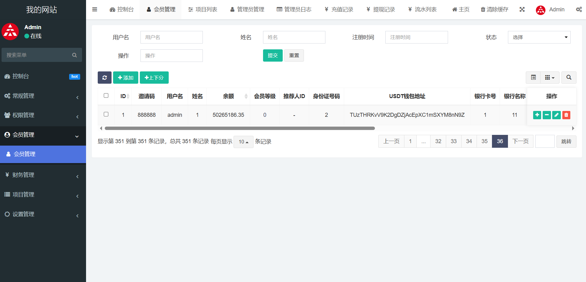The image size is (586, 282).
Task: Expand the 财务管理 sidebar menu
Action: [x=43, y=175]
